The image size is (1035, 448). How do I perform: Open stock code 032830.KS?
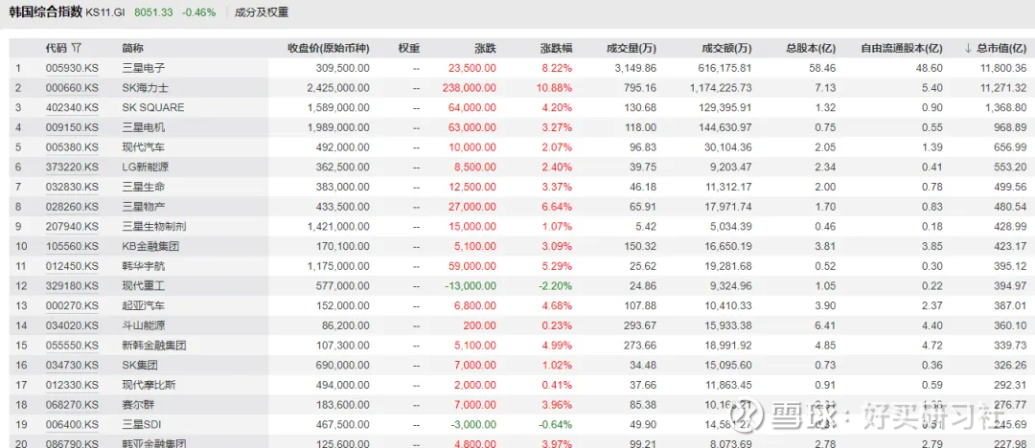coord(72,187)
